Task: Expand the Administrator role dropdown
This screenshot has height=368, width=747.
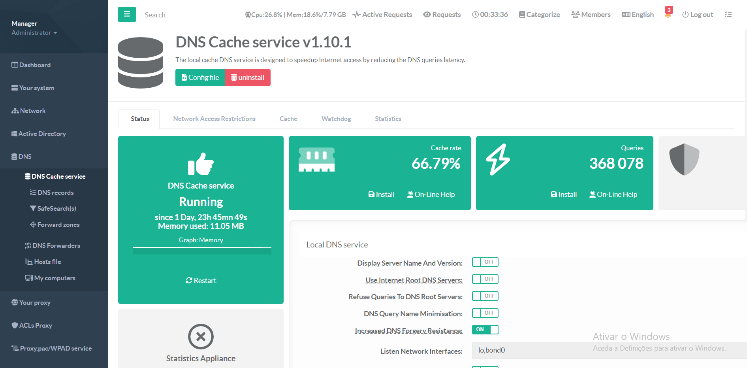Action: pos(34,33)
